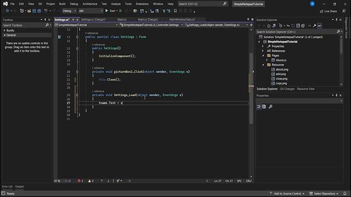Click the Send Feedback icon beside Live Share
The width and height of the screenshot is (351, 197).
(x=344, y=11)
